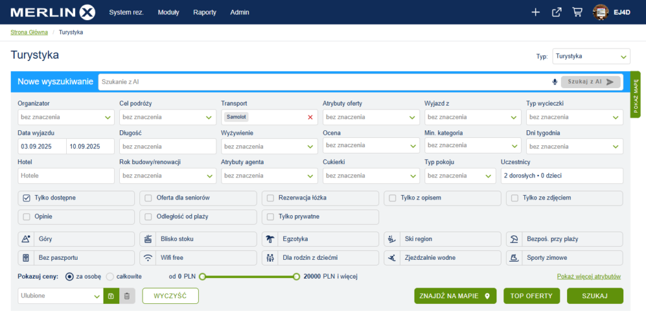
Task: Click the green SZUKAJ button
Action: (595, 296)
